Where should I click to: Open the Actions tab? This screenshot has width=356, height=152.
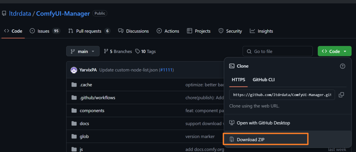point(168,31)
